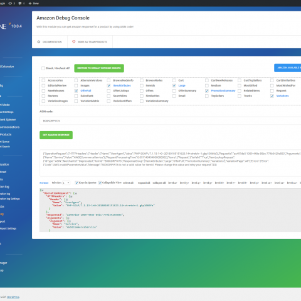This screenshot has height=301, width=301.
Task: Open Content Spinner in sidebar
Action: coord(8,120)
